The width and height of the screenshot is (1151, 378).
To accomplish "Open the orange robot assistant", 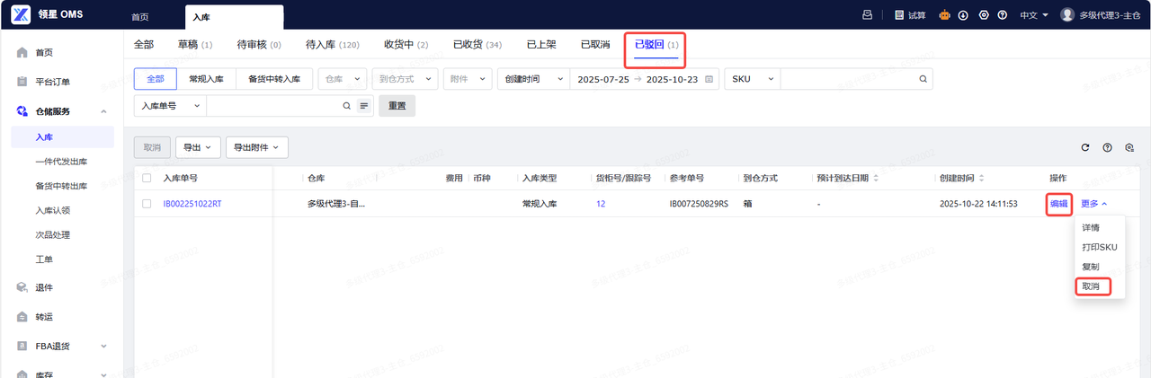I will 944,14.
